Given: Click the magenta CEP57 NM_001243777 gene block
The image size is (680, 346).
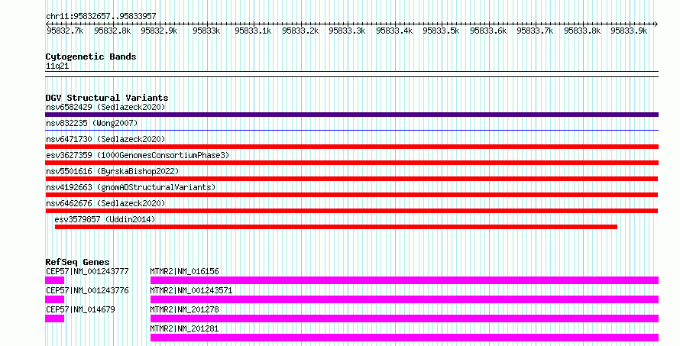Looking at the screenshot, I should [x=55, y=280].
